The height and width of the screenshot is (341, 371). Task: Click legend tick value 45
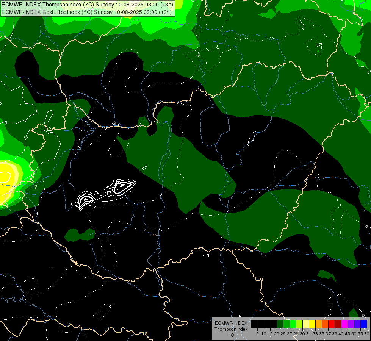point(348,334)
